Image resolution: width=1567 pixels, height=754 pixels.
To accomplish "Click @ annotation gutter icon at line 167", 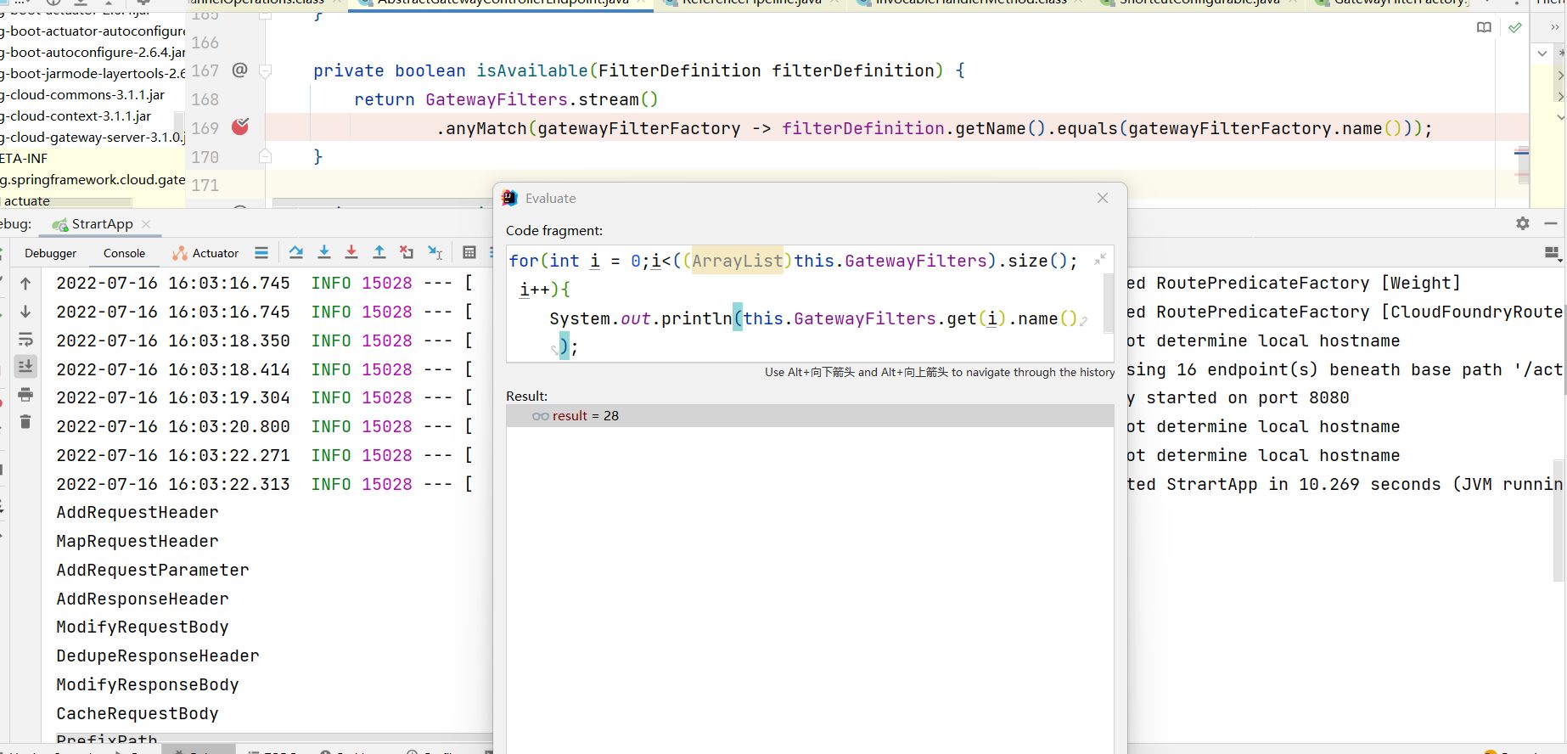I will 240,70.
